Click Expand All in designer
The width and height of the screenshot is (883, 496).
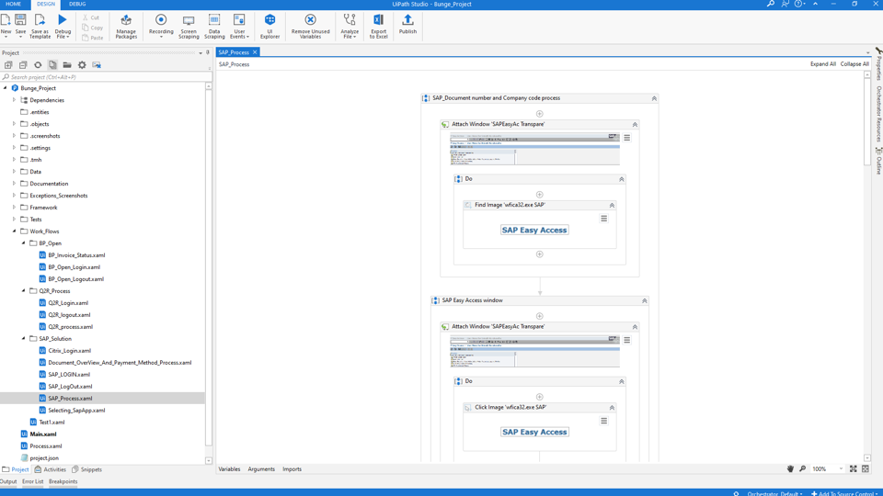pyautogui.click(x=822, y=64)
